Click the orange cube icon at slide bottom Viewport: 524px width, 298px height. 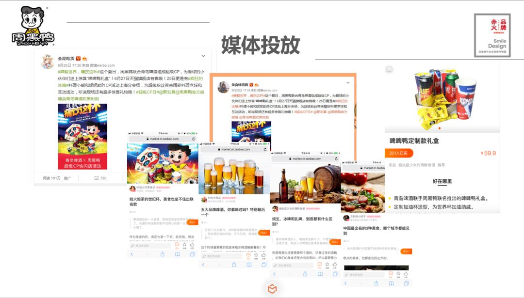(x=272, y=288)
